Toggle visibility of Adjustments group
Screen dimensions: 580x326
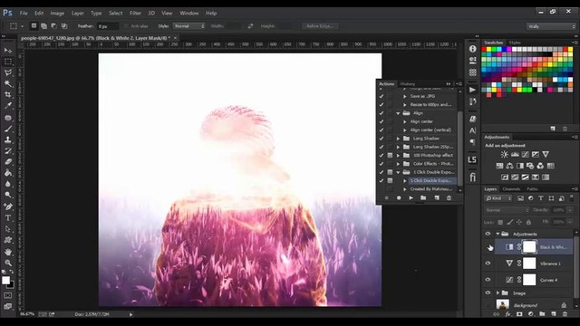coord(488,234)
